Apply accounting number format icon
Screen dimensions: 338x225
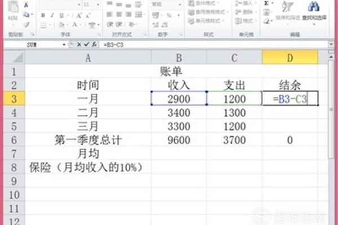pos(155,15)
